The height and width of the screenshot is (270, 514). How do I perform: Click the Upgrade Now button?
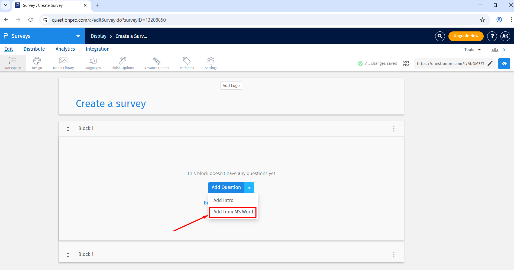(466, 36)
